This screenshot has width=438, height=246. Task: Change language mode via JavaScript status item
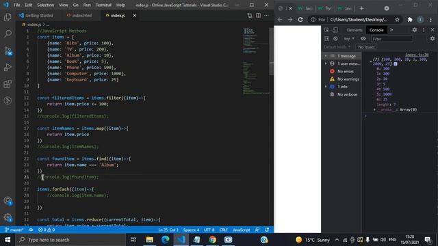[x=242, y=230]
